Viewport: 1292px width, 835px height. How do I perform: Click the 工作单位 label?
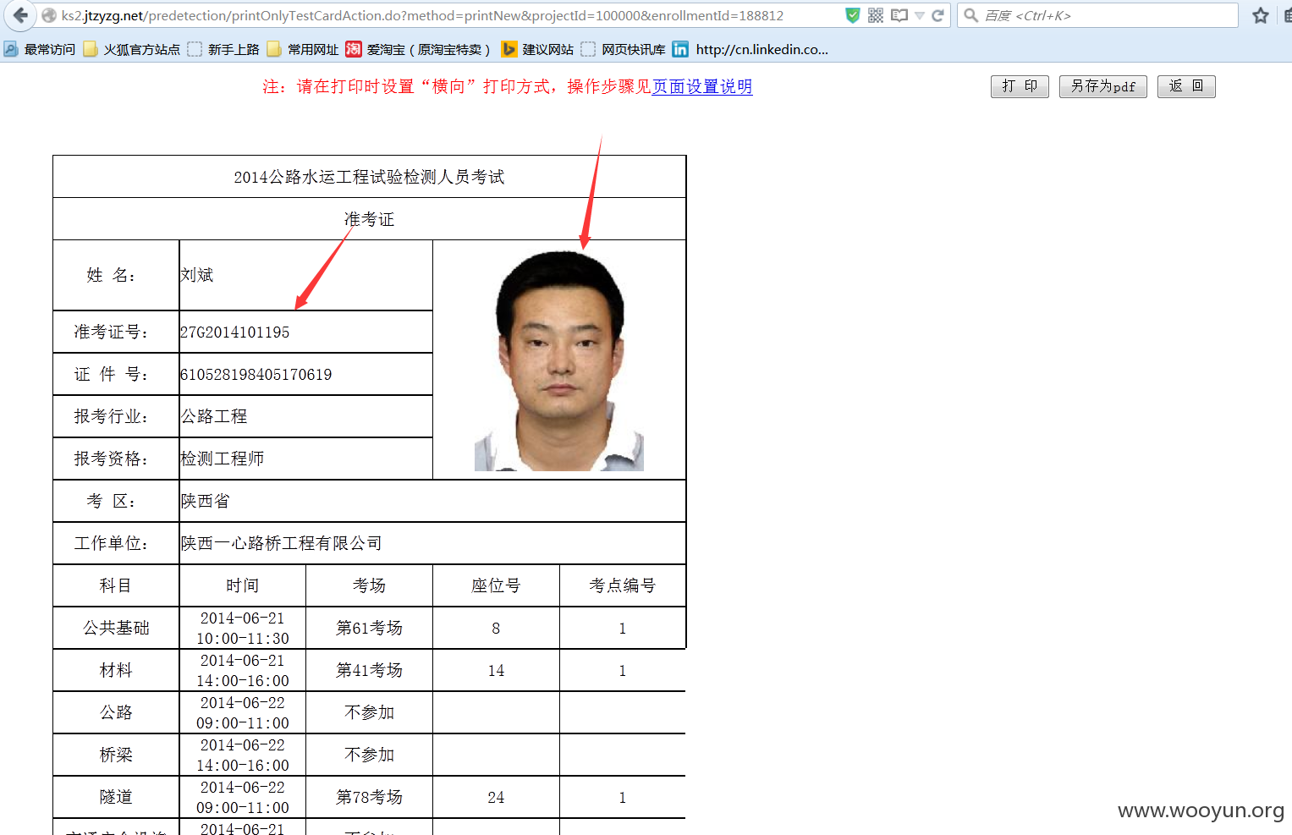[x=112, y=543]
